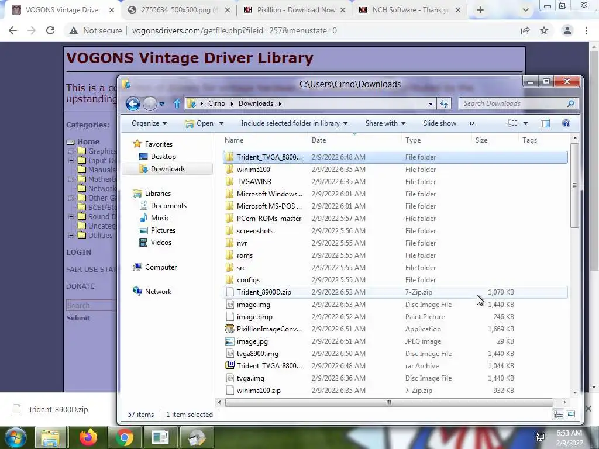599x449 pixels.
Task: Click the Up folder arrow in Explorer
Action: (177, 103)
